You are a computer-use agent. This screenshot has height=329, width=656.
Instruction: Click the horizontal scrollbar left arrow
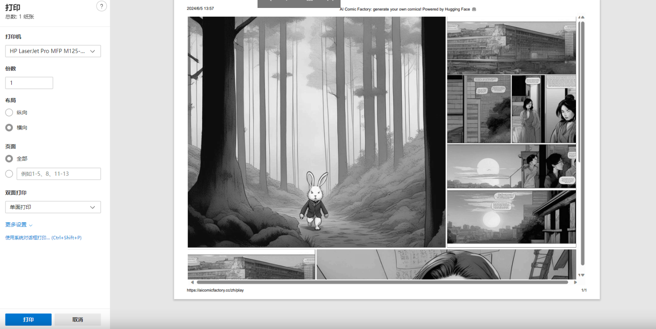[192, 282]
